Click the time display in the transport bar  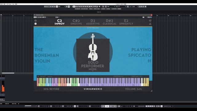141,106
